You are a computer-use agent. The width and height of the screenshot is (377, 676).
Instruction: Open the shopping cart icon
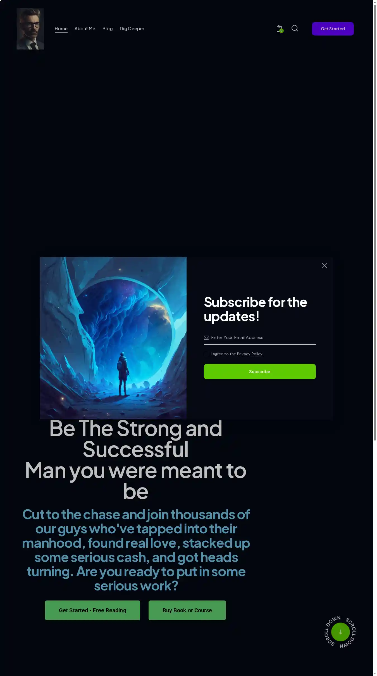pyautogui.click(x=279, y=29)
